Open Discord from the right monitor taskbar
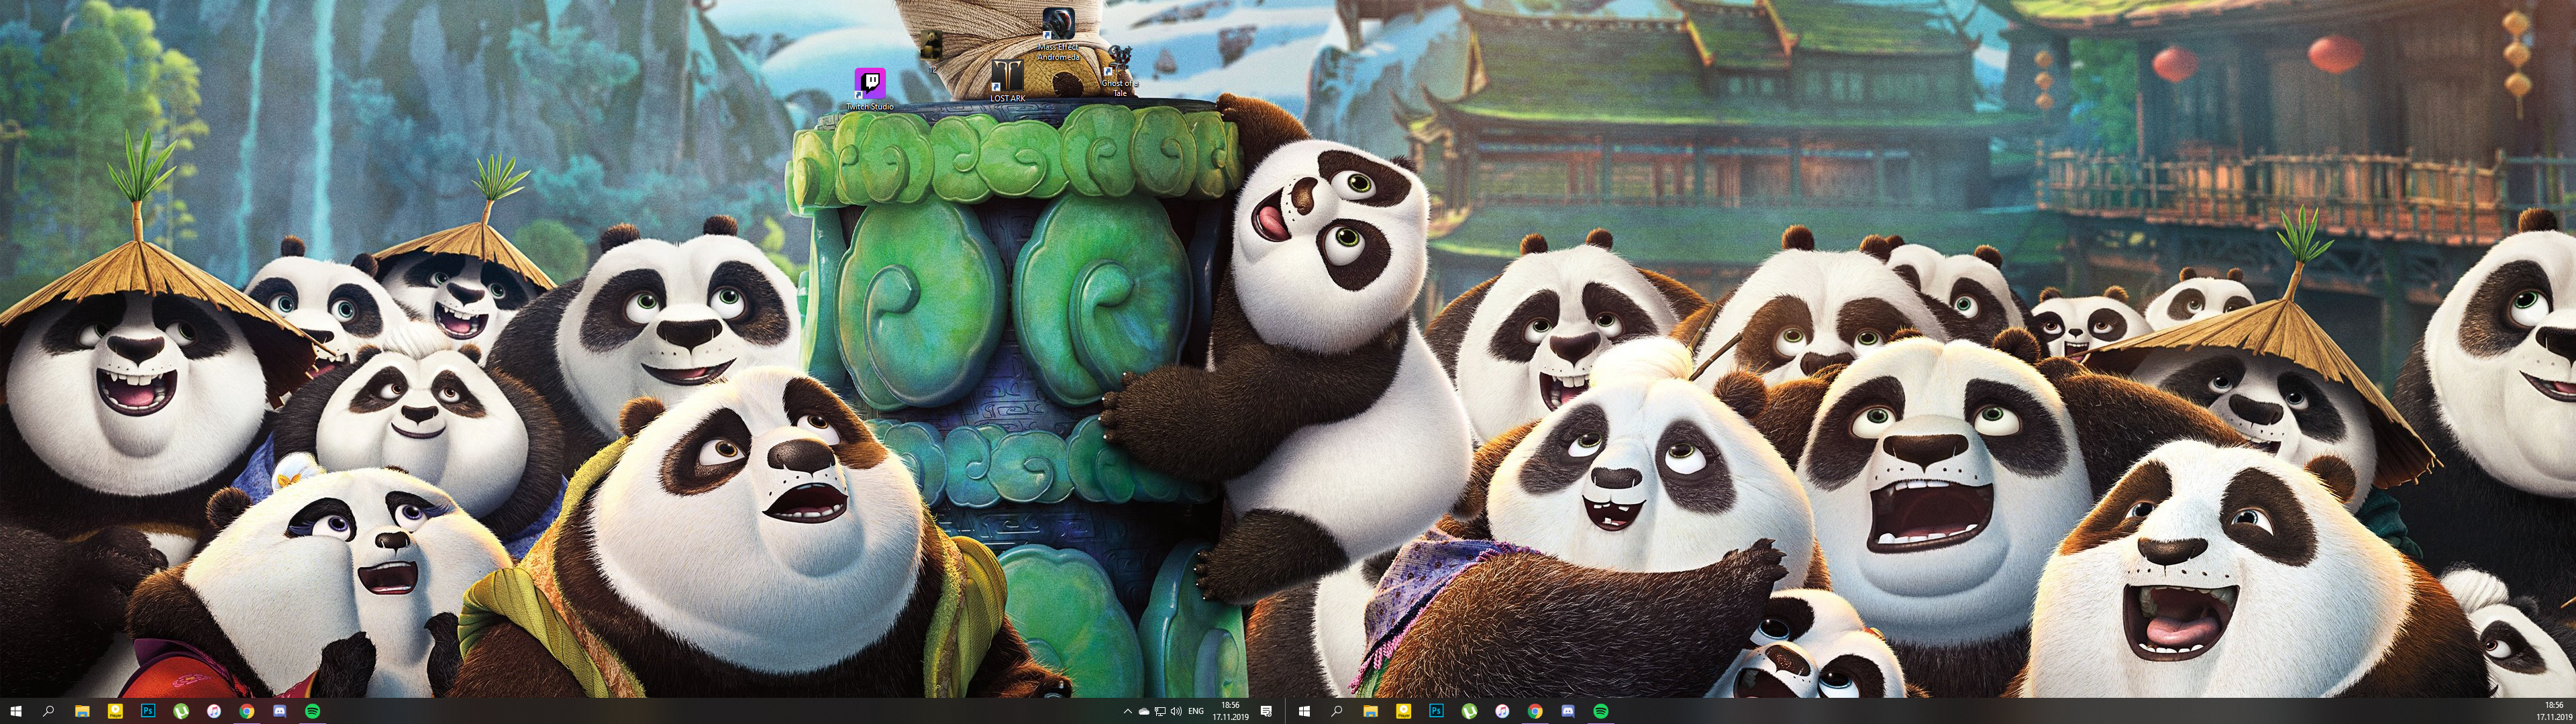Viewport: 2576px width, 724px height. (x=1568, y=711)
